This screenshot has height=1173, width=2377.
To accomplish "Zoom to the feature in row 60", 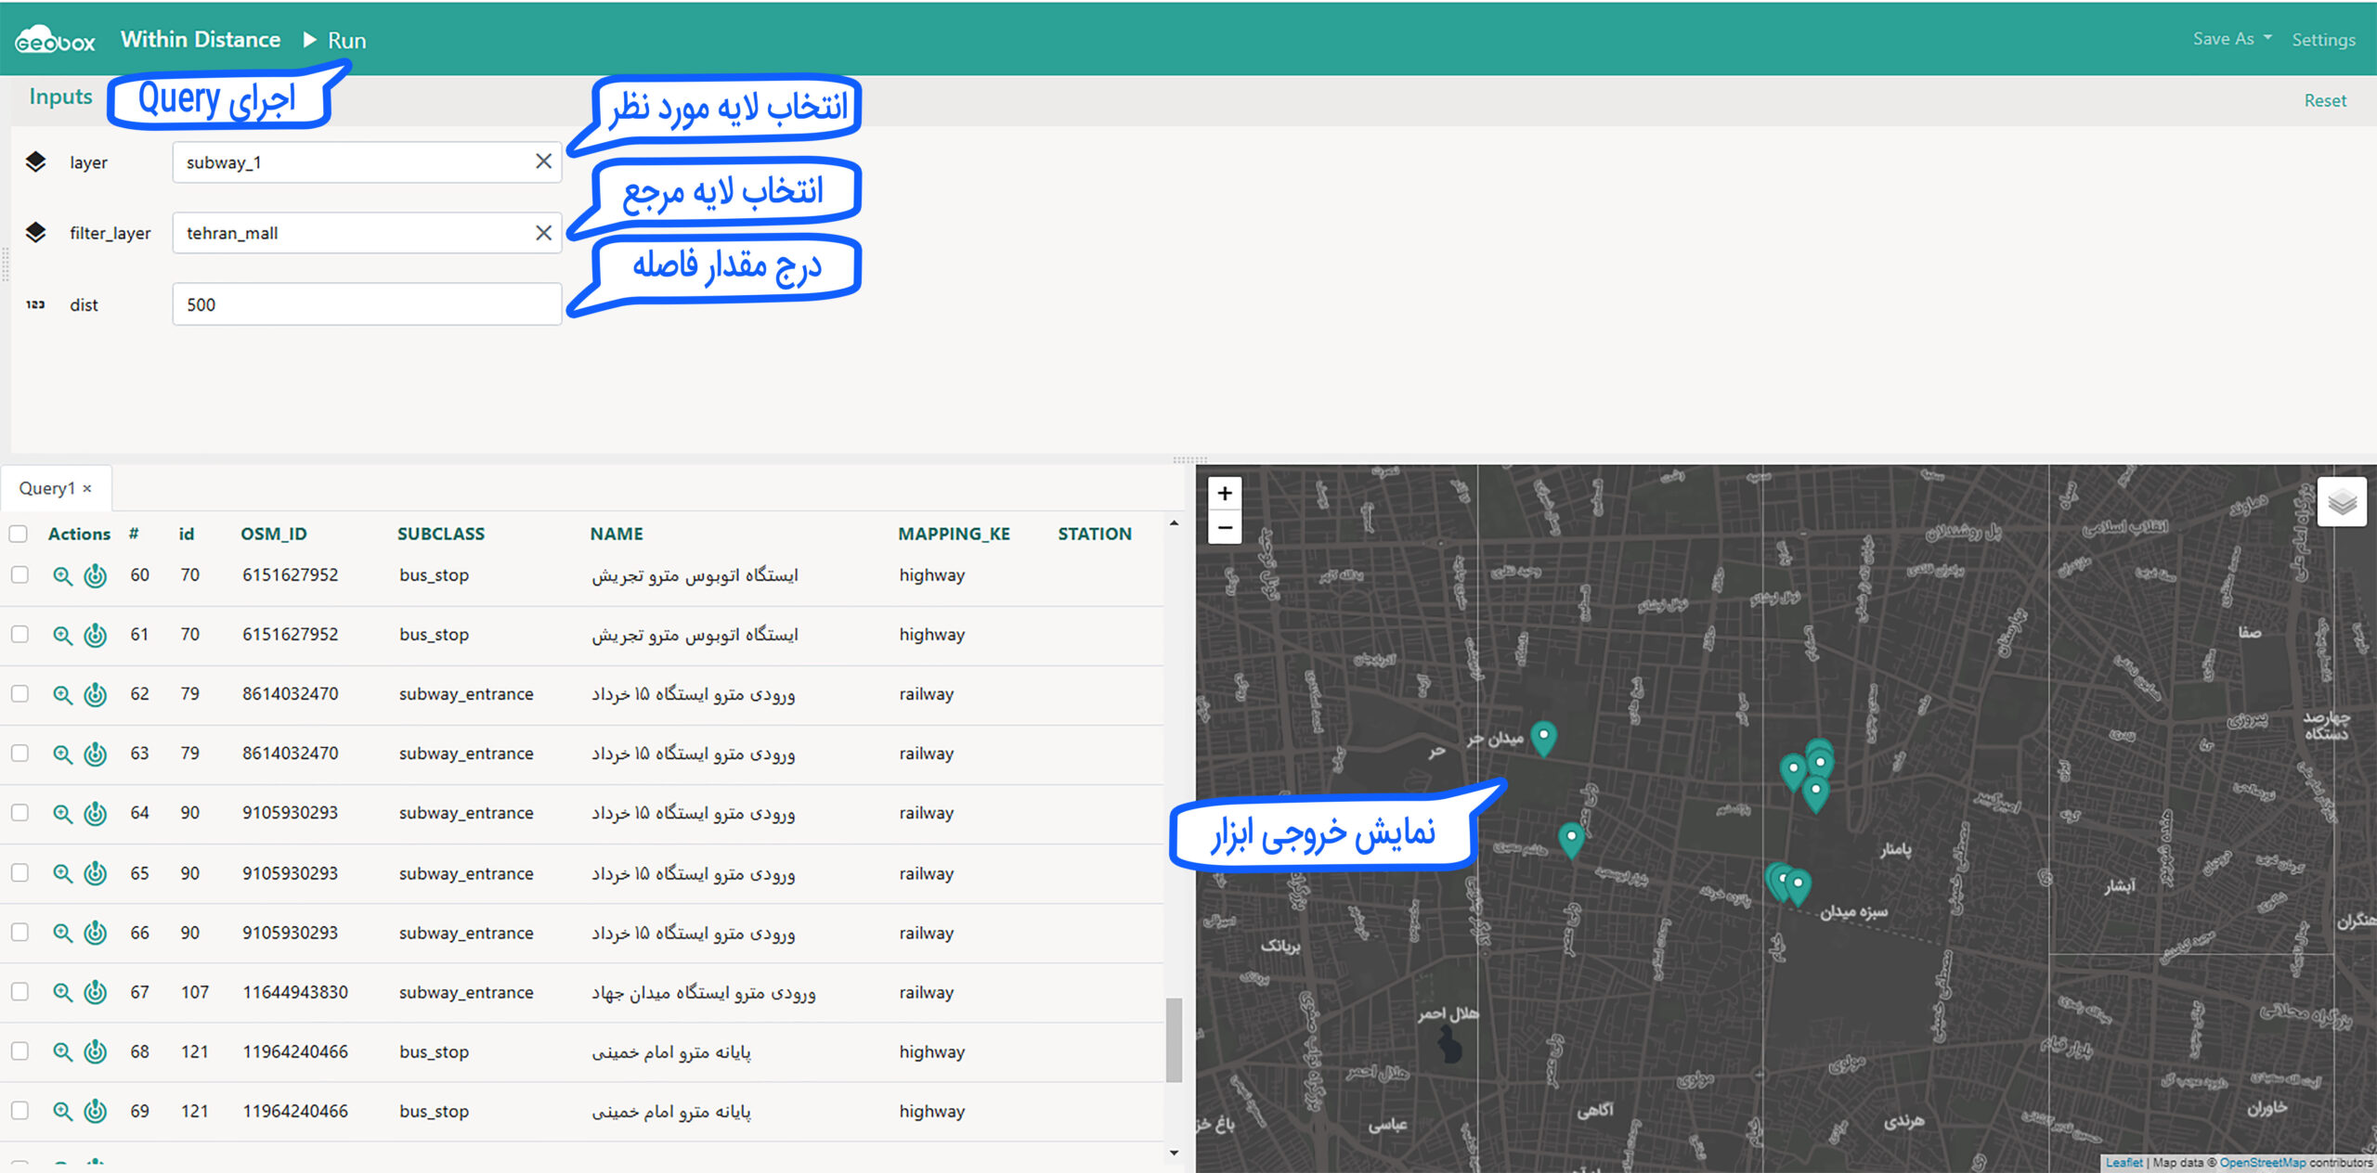I will [x=62, y=575].
